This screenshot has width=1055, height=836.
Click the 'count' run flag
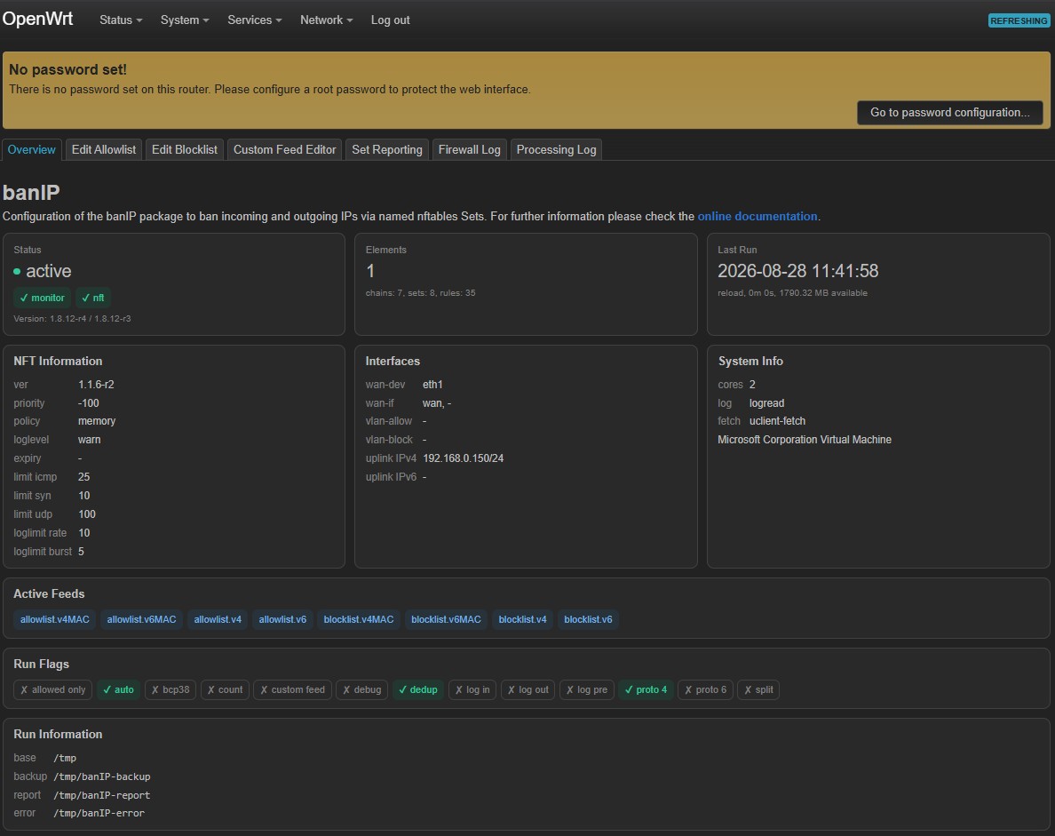point(225,689)
